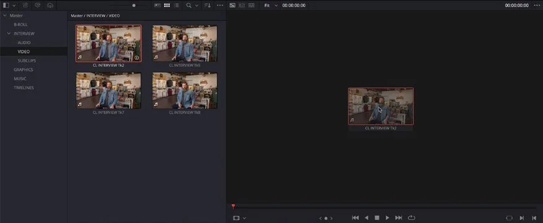Select the Master bin
The image size is (543, 223).
tap(16, 15)
